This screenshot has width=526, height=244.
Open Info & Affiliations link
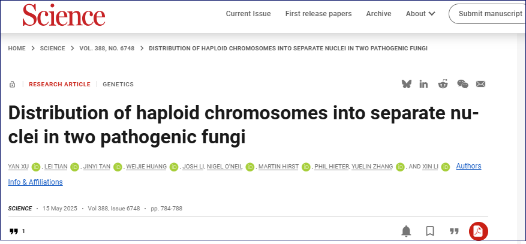35,182
